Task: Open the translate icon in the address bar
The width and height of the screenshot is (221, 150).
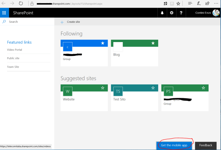Action: (x=165, y=3)
